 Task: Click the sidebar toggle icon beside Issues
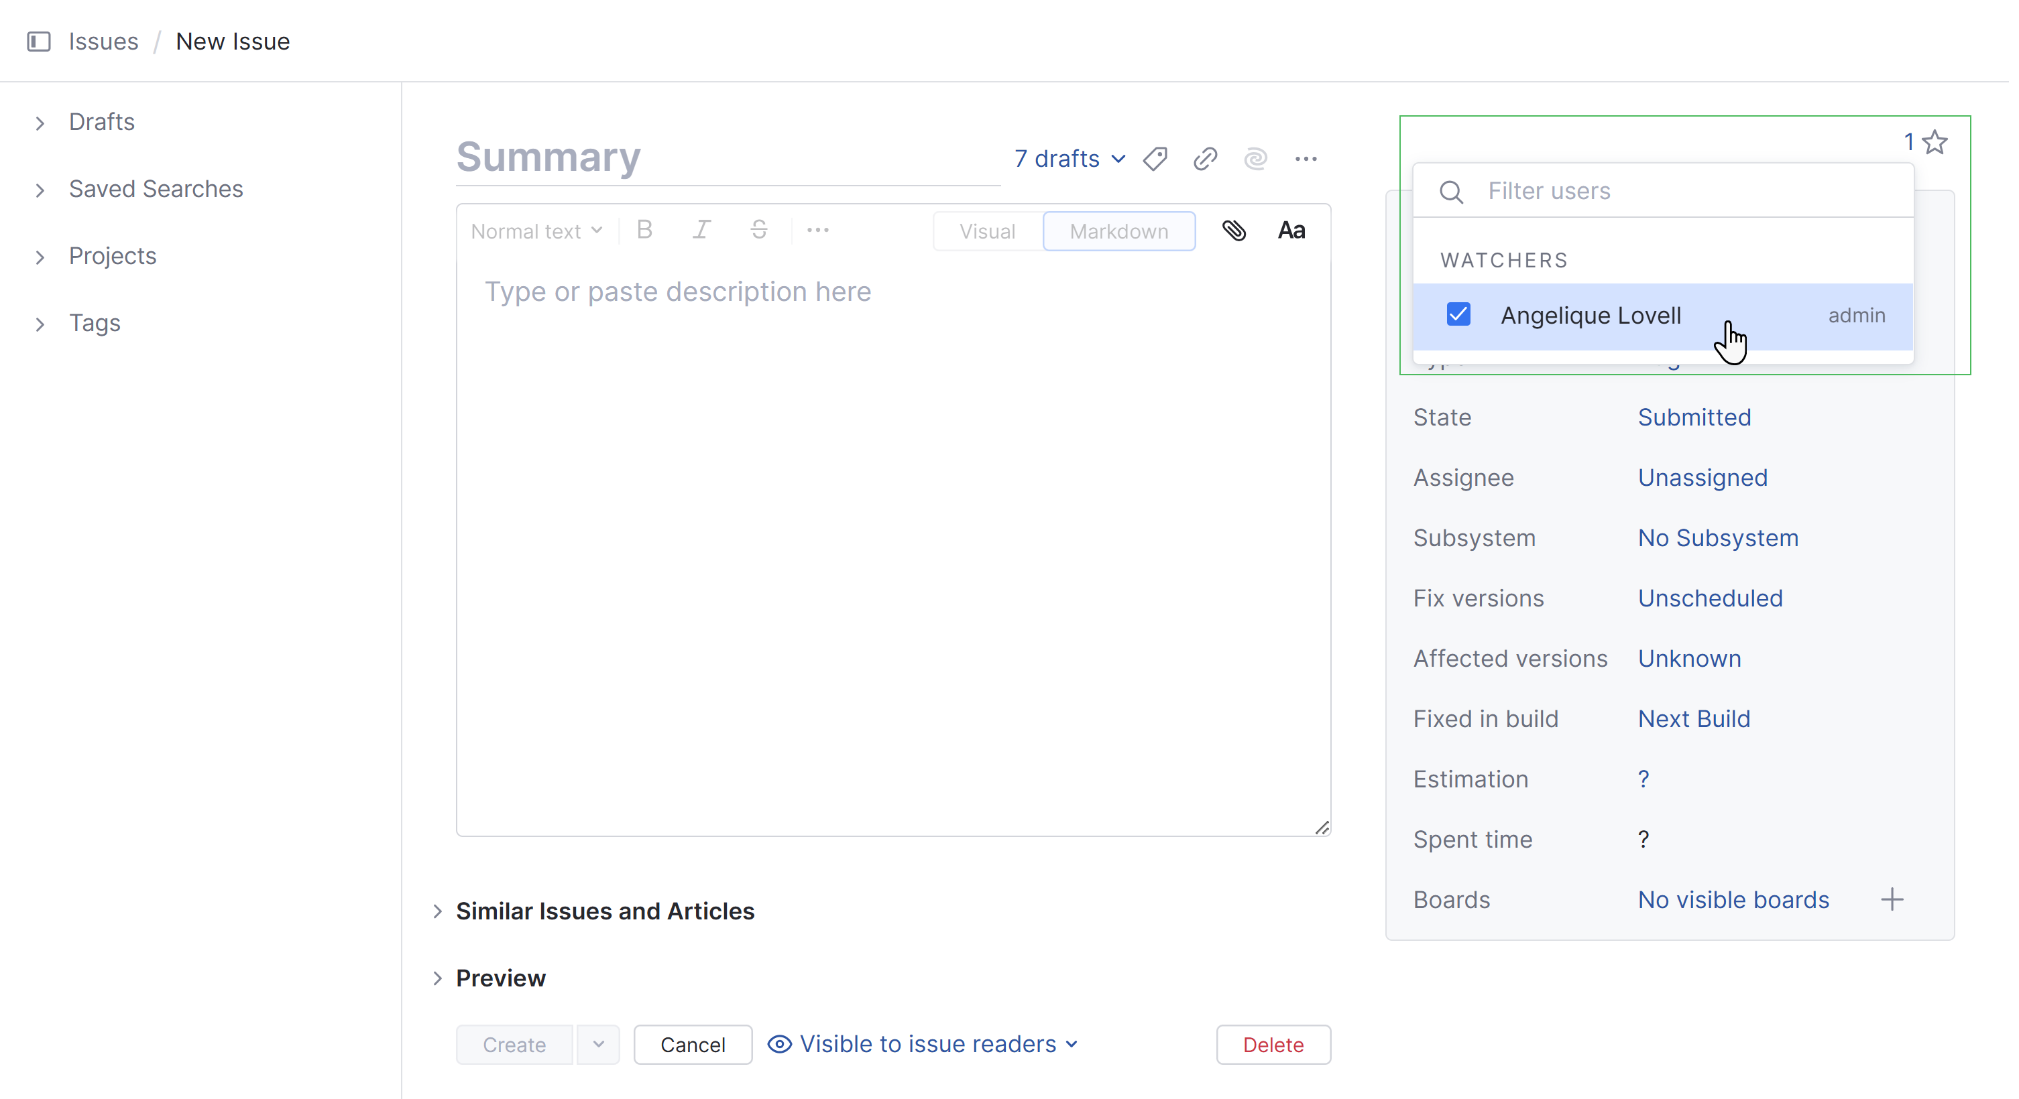38,42
